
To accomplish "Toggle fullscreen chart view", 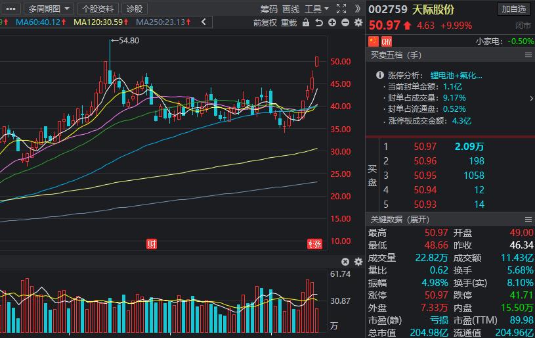I will [x=341, y=9].
